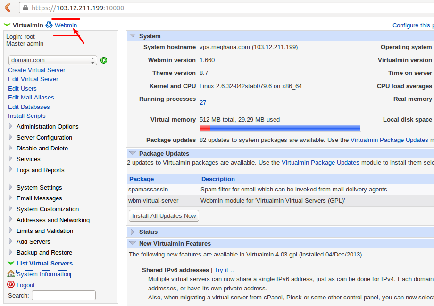Click the Try it link for IPv6
Screen dimensions: 434x306
(x=224, y=270)
